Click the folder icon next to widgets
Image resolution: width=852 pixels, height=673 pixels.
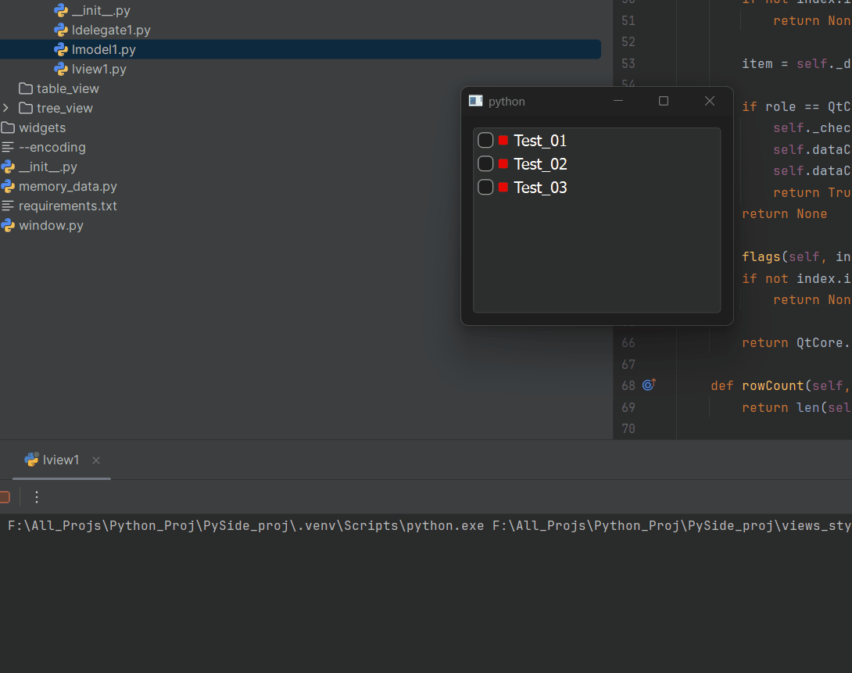pyautogui.click(x=8, y=127)
